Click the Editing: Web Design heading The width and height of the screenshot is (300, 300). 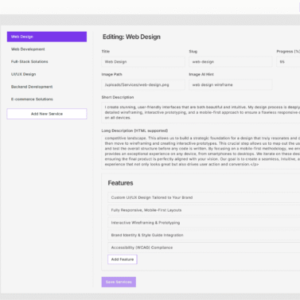click(131, 37)
